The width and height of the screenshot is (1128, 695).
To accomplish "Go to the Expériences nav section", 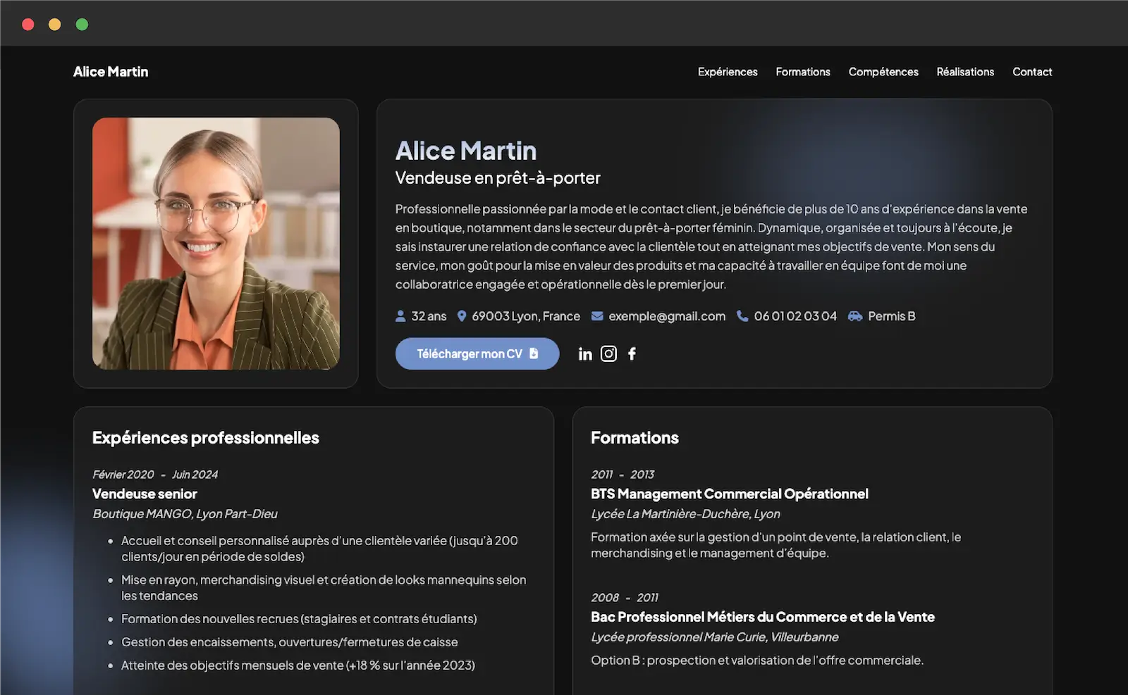I will (728, 72).
